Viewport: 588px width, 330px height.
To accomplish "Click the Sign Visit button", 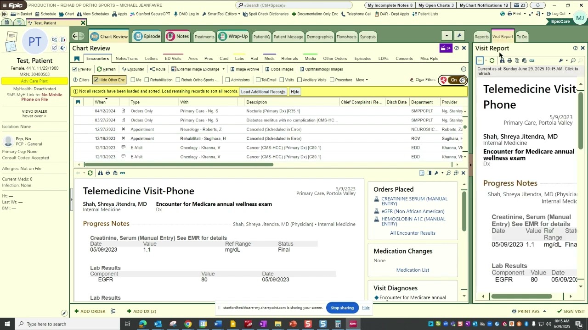I will pyautogui.click(x=571, y=312).
